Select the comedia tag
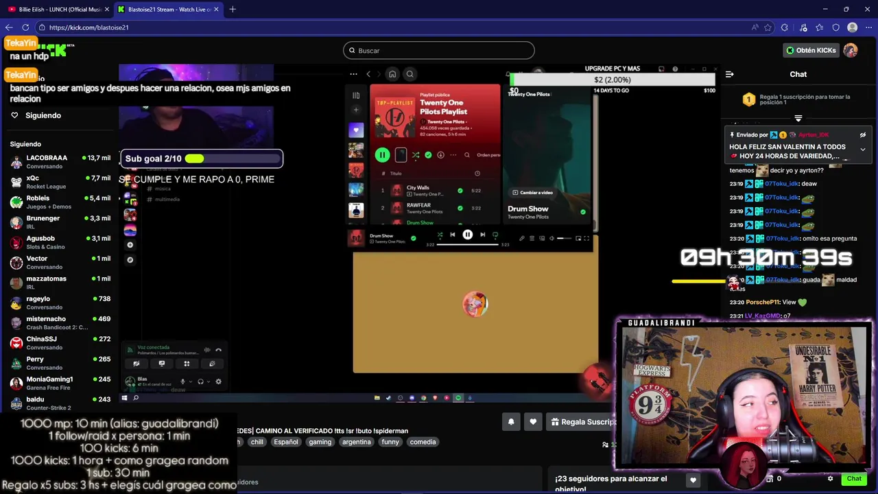This screenshot has height=494, width=878. pyautogui.click(x=423, y=442)
